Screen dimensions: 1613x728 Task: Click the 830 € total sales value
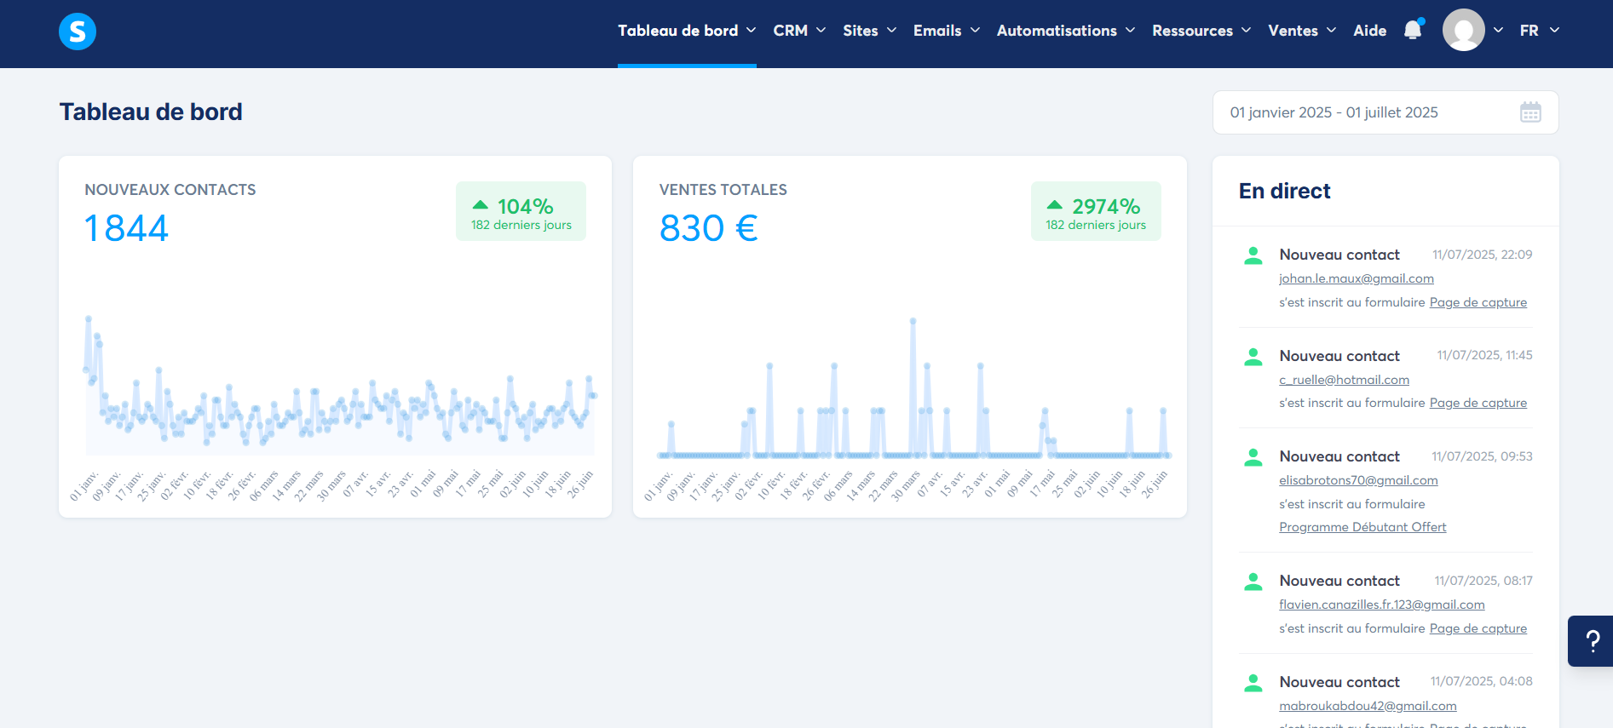708,228
